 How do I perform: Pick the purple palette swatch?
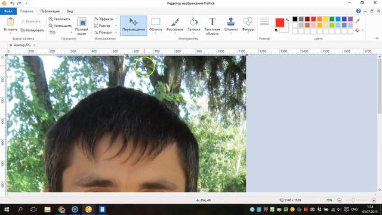350,19
